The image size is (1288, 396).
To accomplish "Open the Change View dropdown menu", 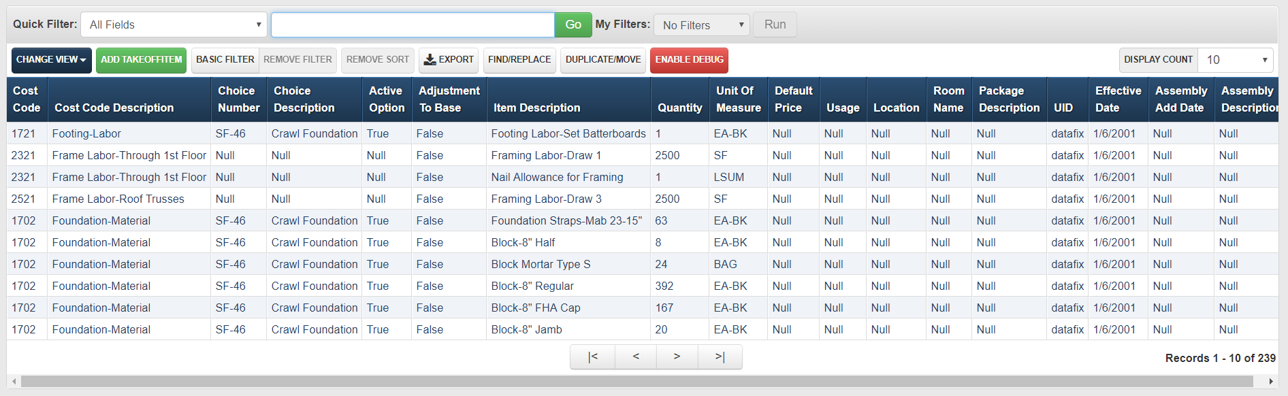I will pos(51,60).
